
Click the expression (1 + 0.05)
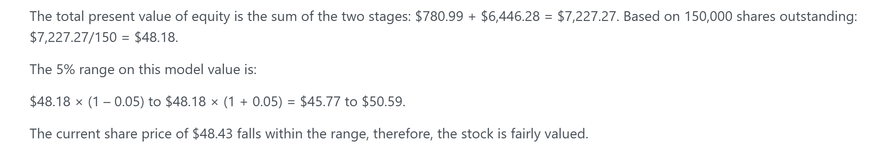click(253, 102)
